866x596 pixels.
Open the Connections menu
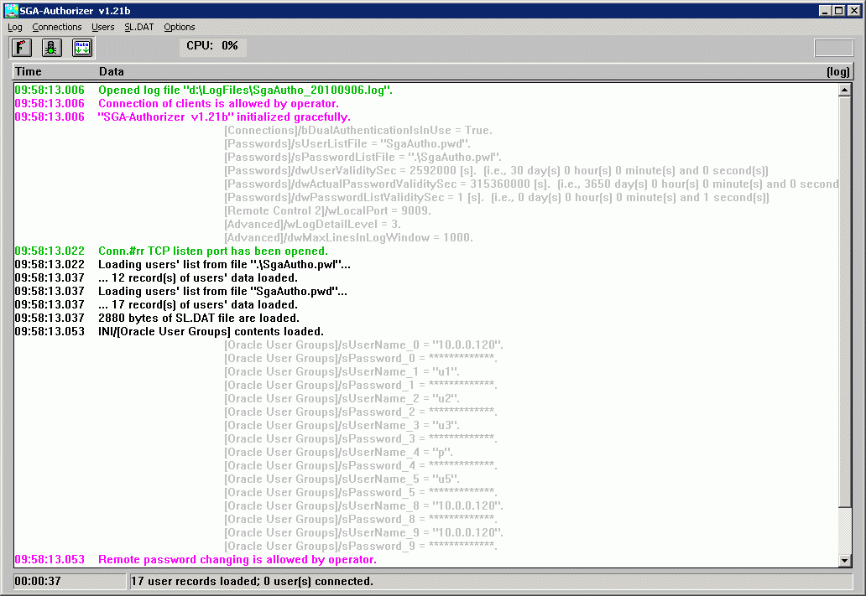[x=57, y=27]
